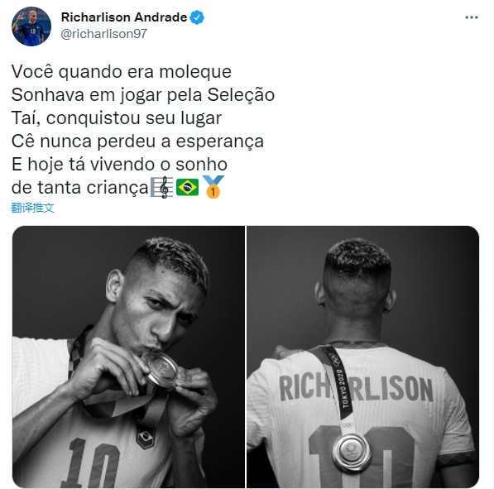The height and width of the screenshot is (489, 494).
Task: Click the gold medal emoji
Action: (x=213, y=187)
